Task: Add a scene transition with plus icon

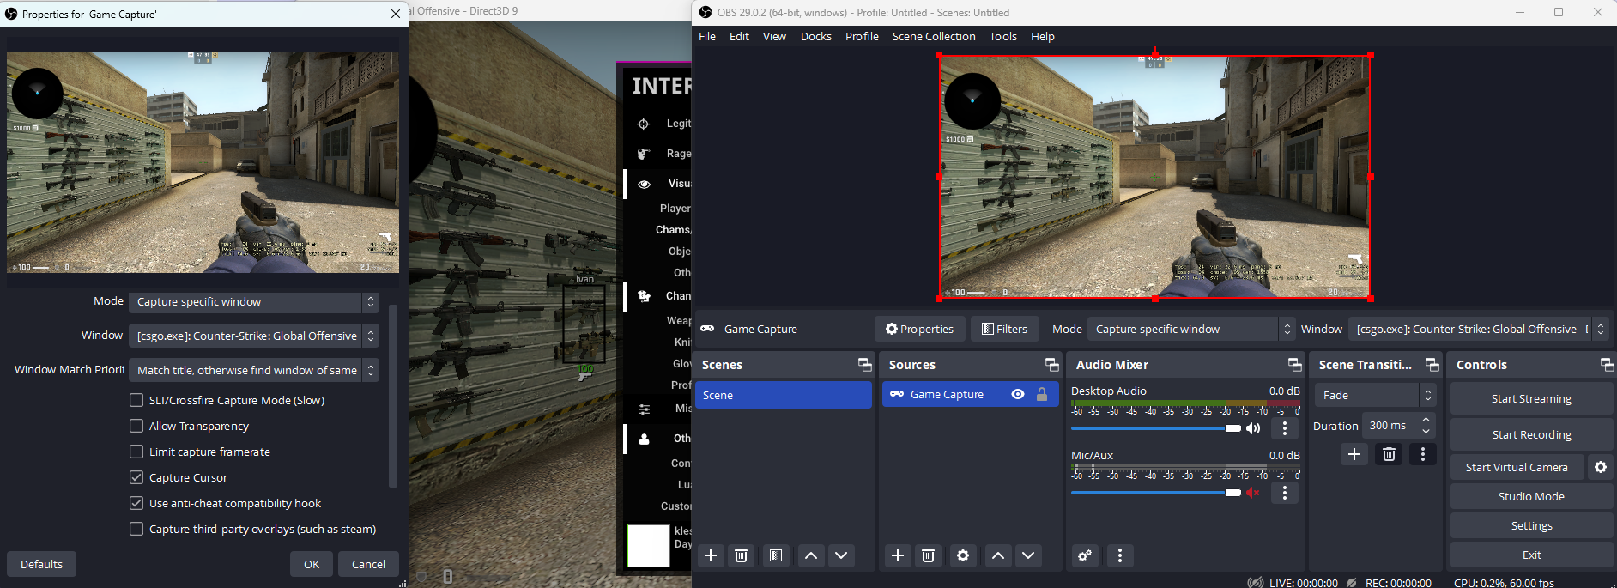Action: pyautogui.click(x=1354, y=454)
